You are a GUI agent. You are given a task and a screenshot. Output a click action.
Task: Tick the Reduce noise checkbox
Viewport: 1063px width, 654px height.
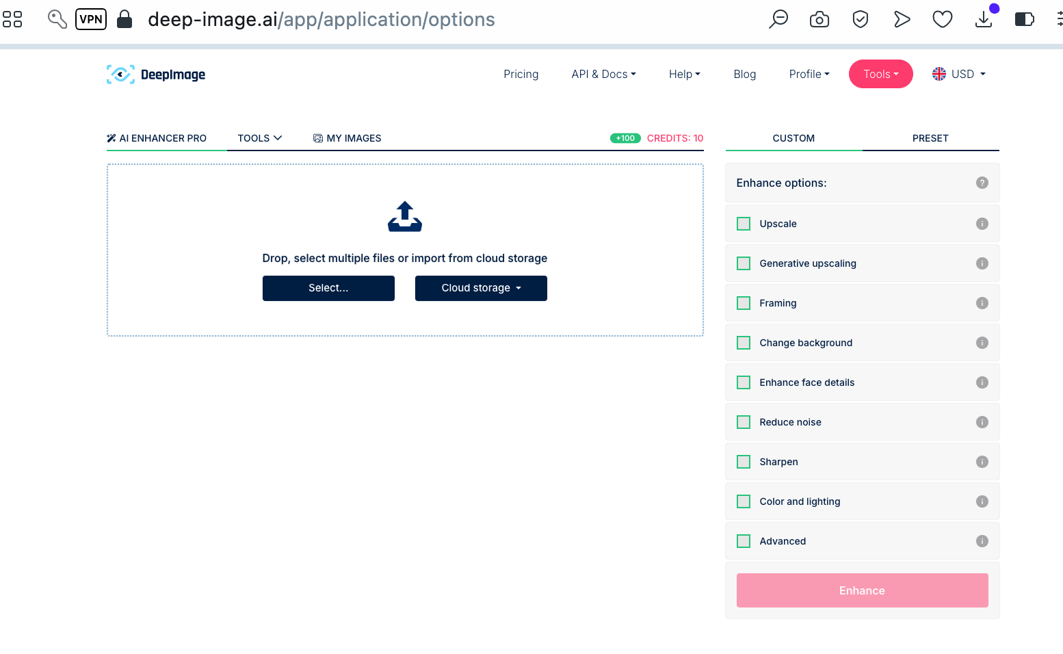pyautogui.click(x=744, y=422)
